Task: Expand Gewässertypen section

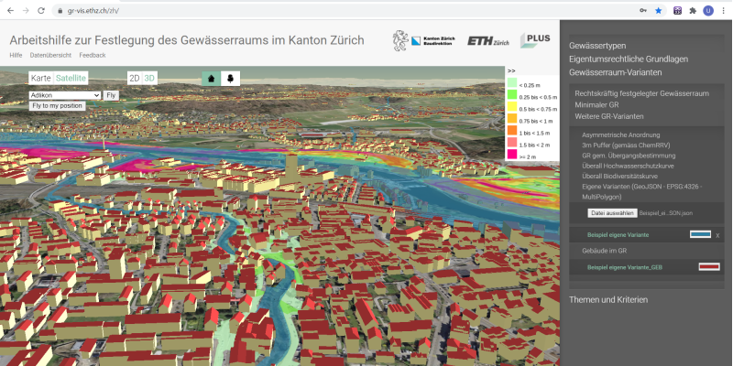Action: 597,45
